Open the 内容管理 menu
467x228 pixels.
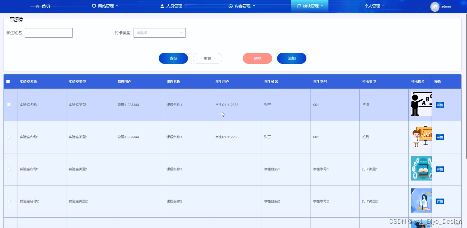242,6
